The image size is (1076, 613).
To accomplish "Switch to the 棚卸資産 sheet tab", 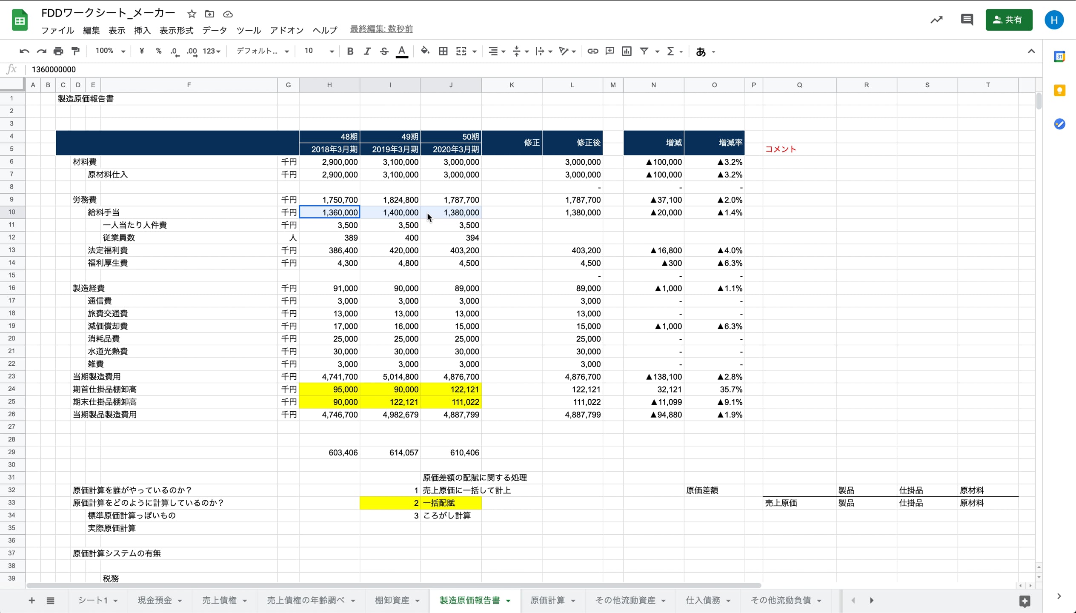I will point(392,600).
